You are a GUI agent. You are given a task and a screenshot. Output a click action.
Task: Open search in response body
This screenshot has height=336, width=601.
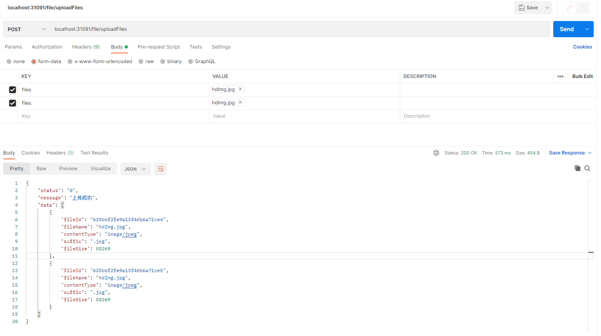[x=587, y=168]
